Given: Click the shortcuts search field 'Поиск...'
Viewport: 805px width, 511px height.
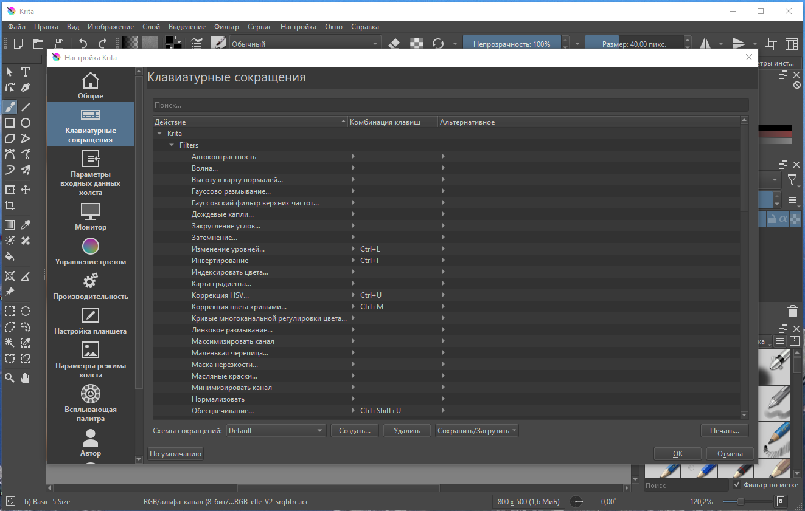Looking at the screenshot, I should pyautogui.click(x=450, y=105).
